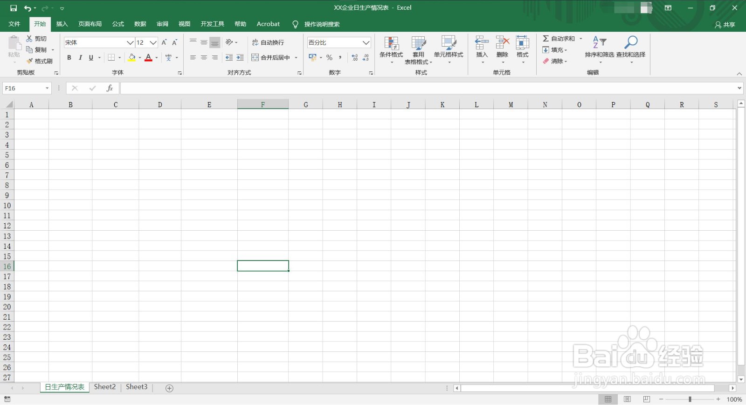Click the insert function fx icon
The image size is (746, 405).
(x=110, y=88)
